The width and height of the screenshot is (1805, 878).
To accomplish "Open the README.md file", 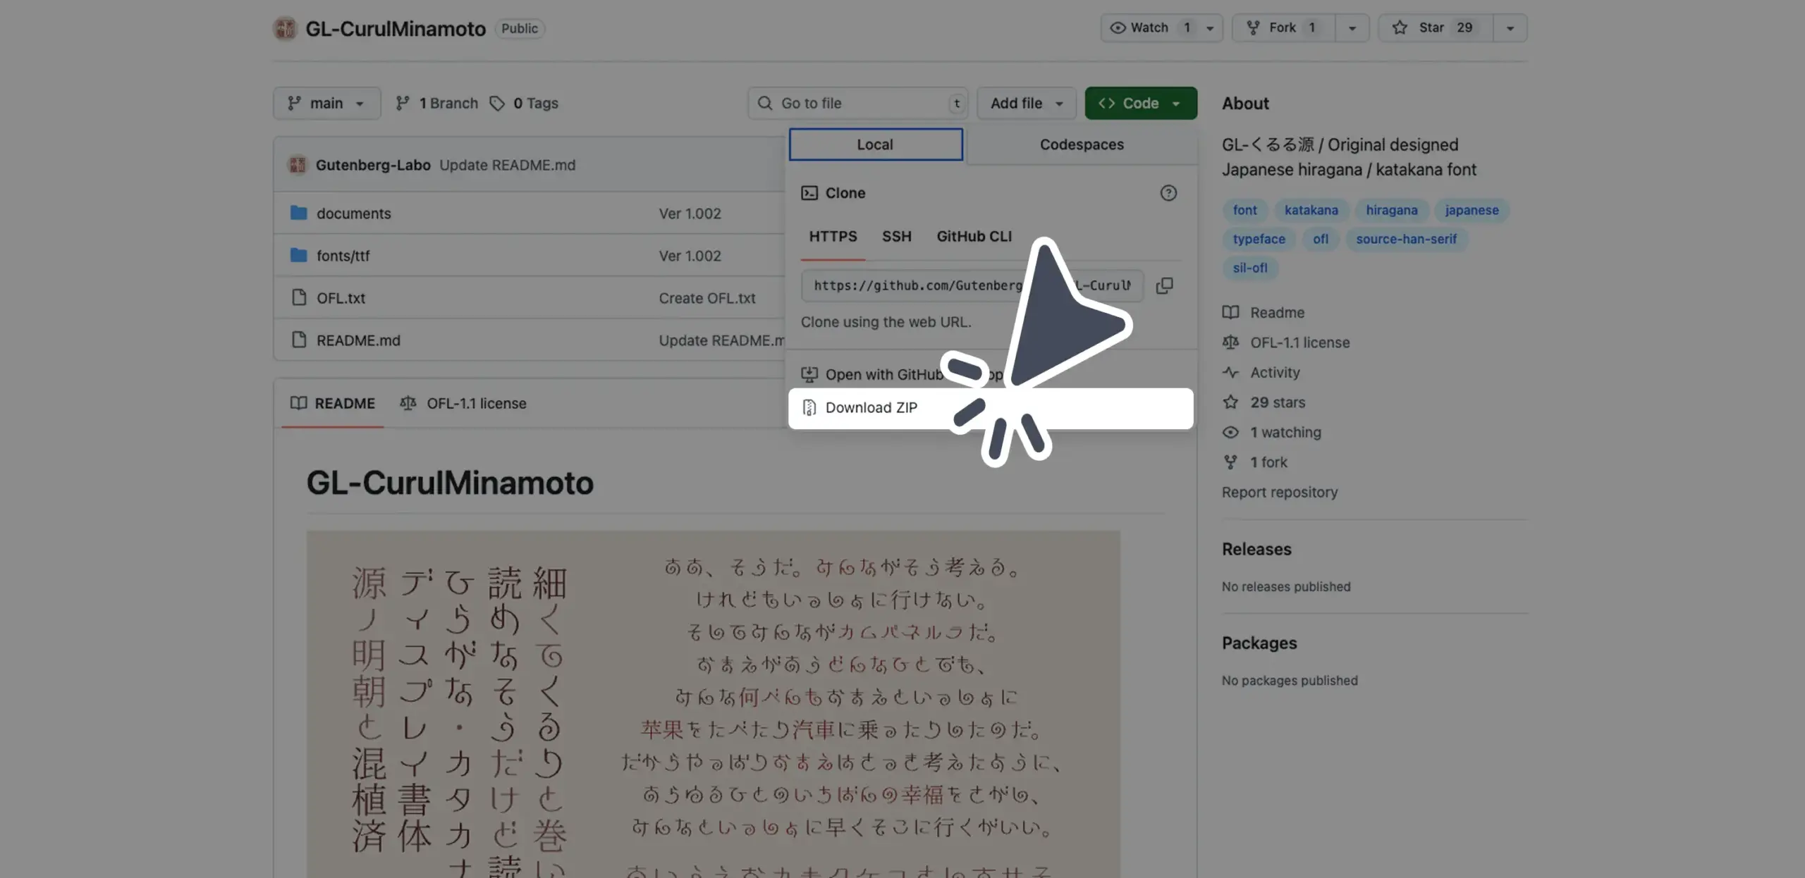I will coord(358,340).
